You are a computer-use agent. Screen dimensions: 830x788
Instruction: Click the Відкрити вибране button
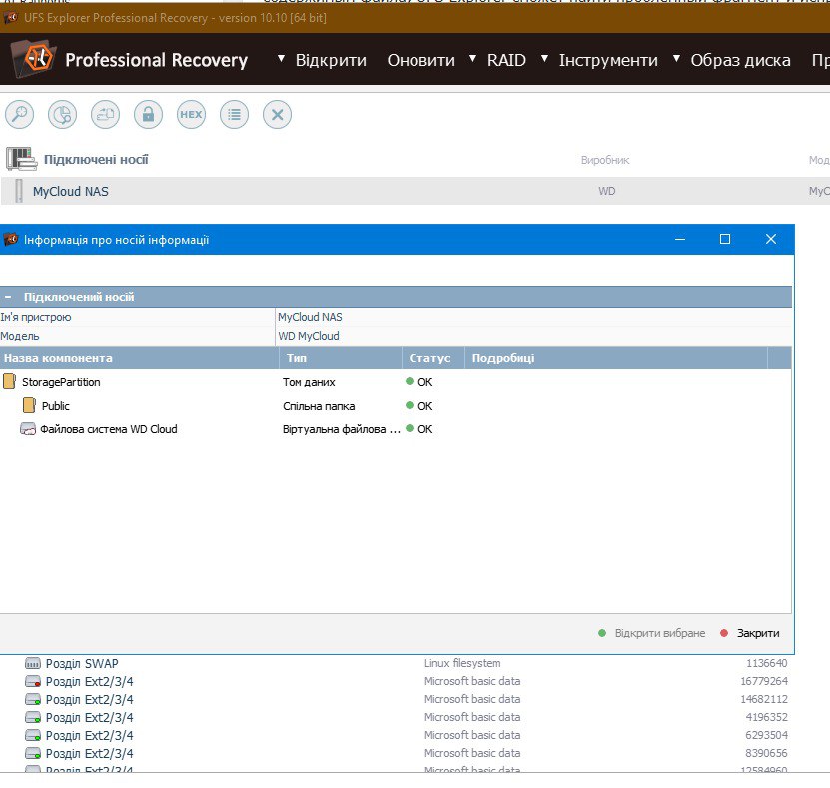point(652,633)
